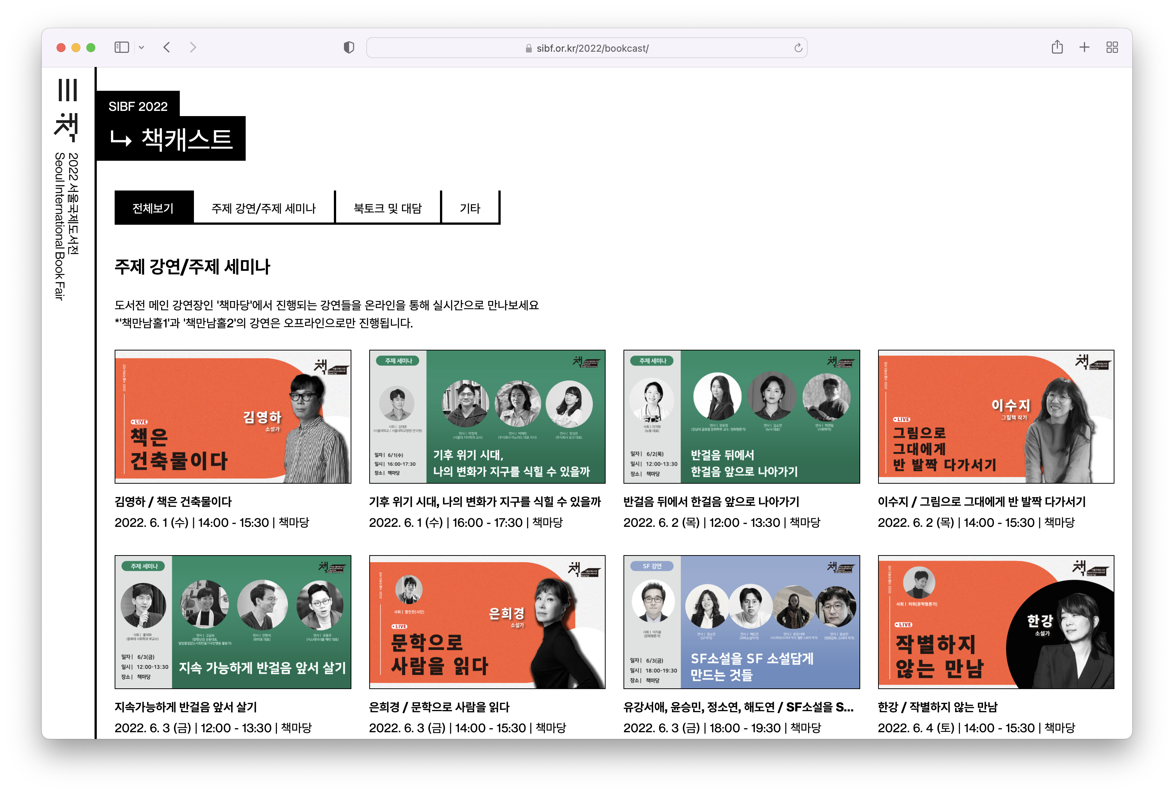1174x794 pixels.
Task: Open the Share icon in toolbar
Action: 1057,48
